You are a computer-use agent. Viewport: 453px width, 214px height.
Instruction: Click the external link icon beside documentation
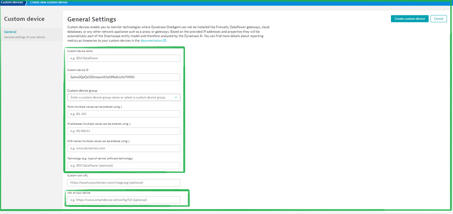pyautogui.click(x=165, y=41)
